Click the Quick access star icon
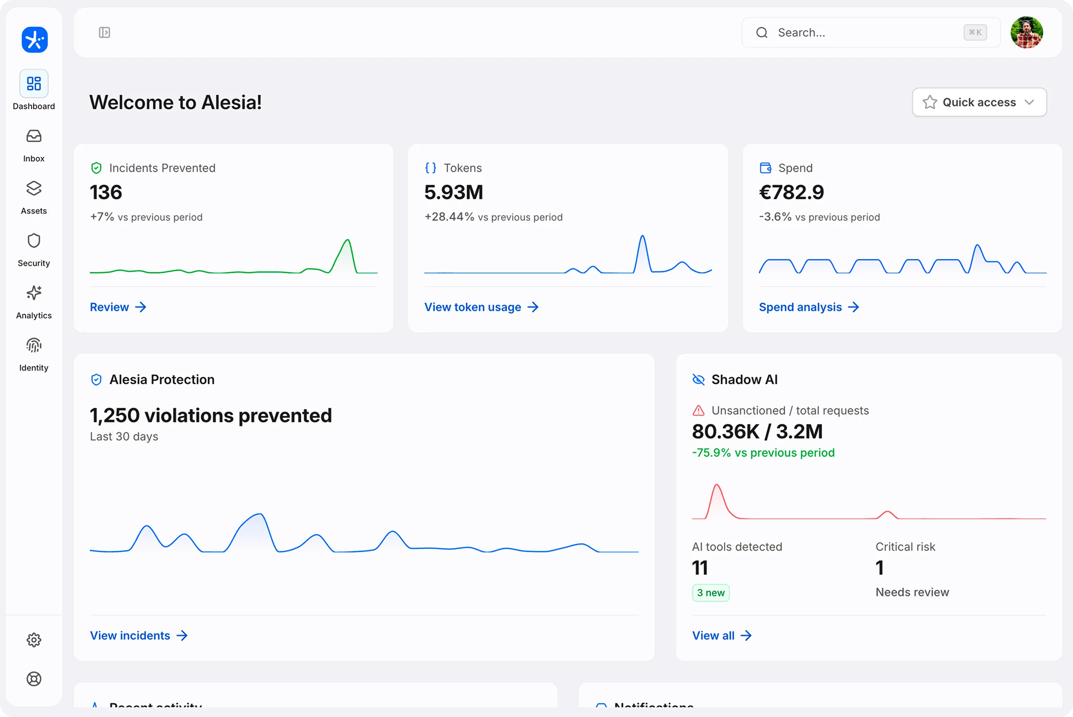 pyautogui.click(x=929, y=102)
